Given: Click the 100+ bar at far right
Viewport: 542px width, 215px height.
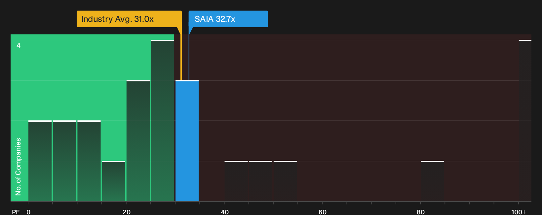Looking at the screenshot, I should point(525,121).
